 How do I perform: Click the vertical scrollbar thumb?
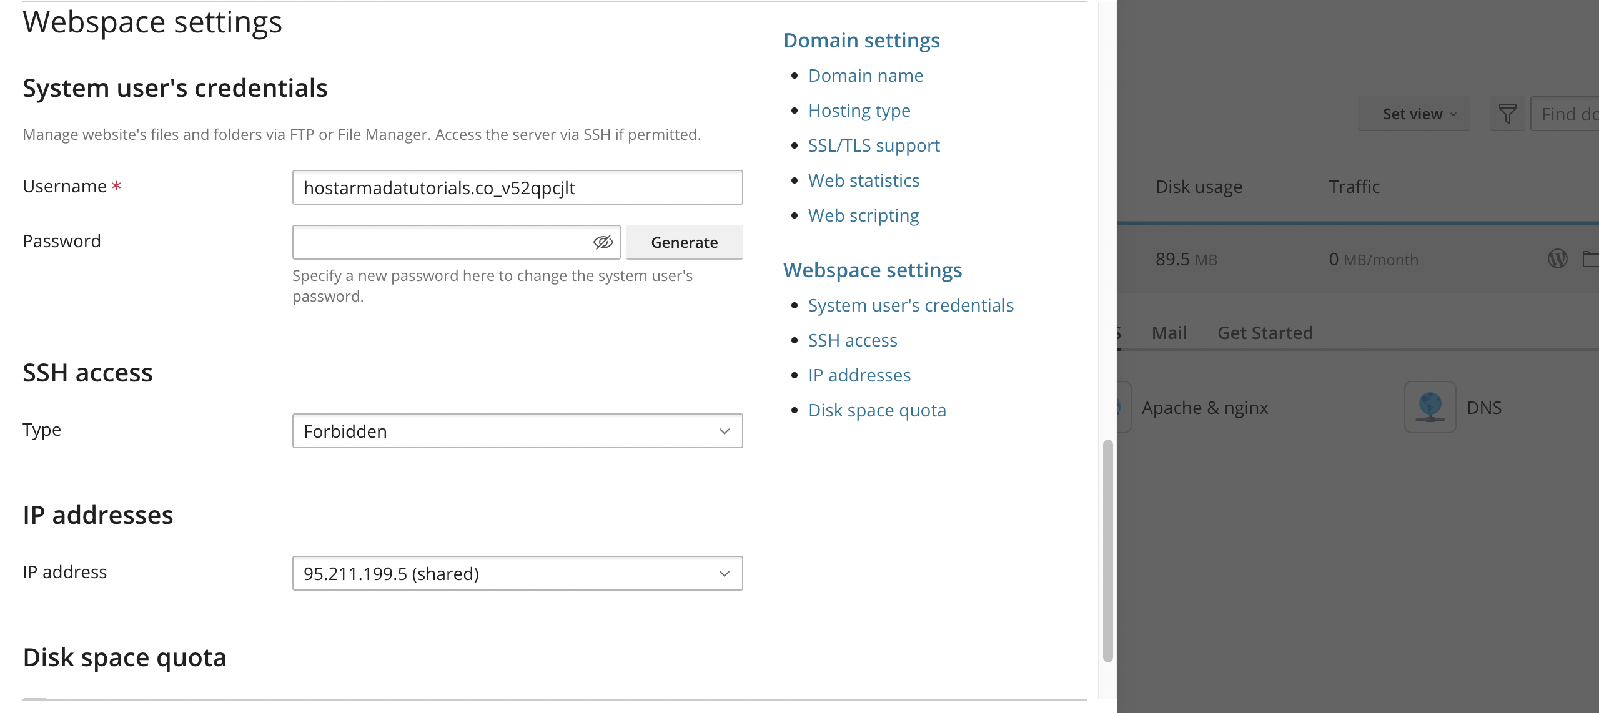tap(1108, 551)
